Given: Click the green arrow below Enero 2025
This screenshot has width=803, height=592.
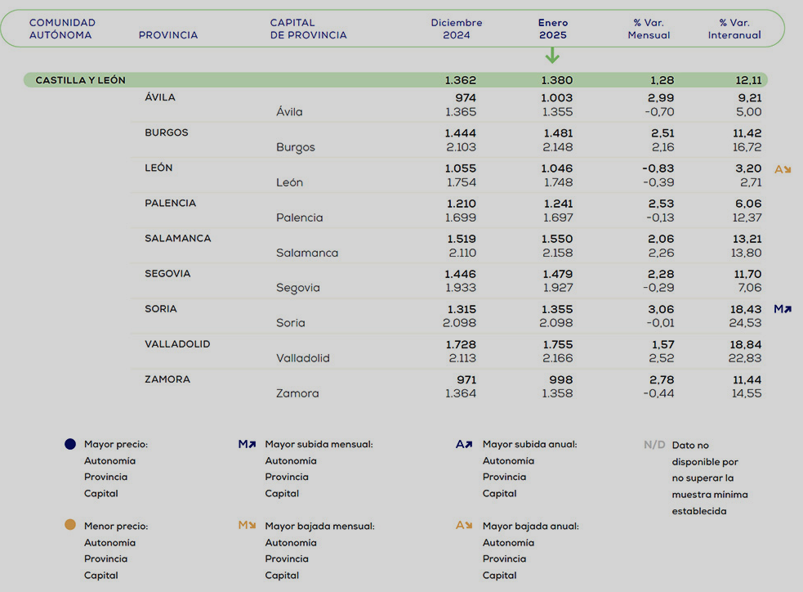Looking at the screenshot, I should 552,56.
